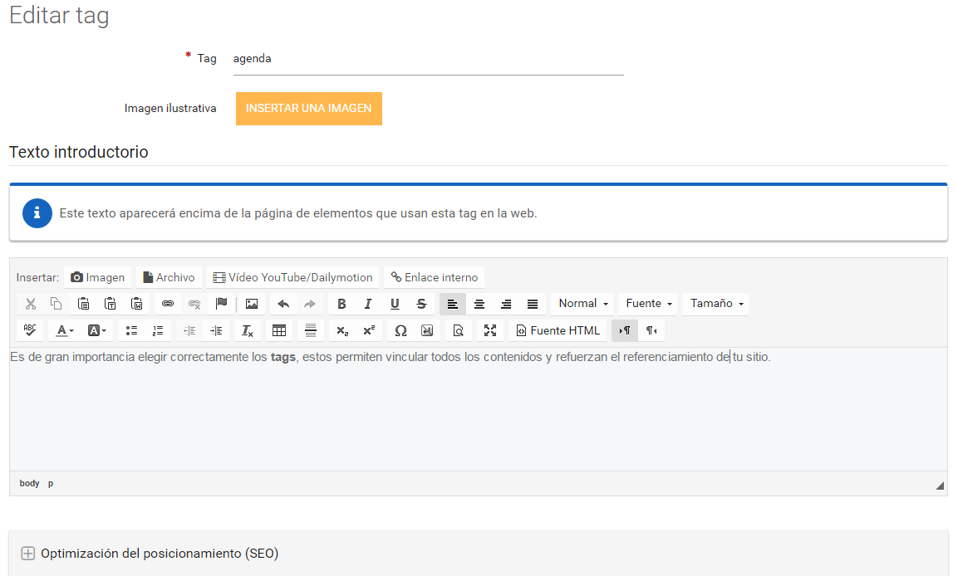Image resolution: width=958 pixels, height=576 pixels.
Task: Insert a bulleted list
Action: (x=131, y=330)
